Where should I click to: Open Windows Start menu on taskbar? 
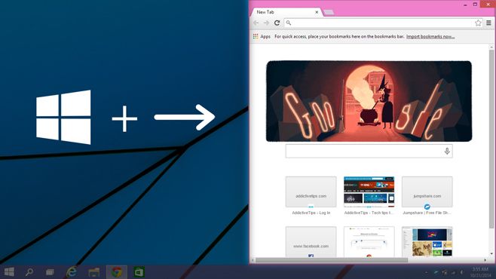[9, 271]
